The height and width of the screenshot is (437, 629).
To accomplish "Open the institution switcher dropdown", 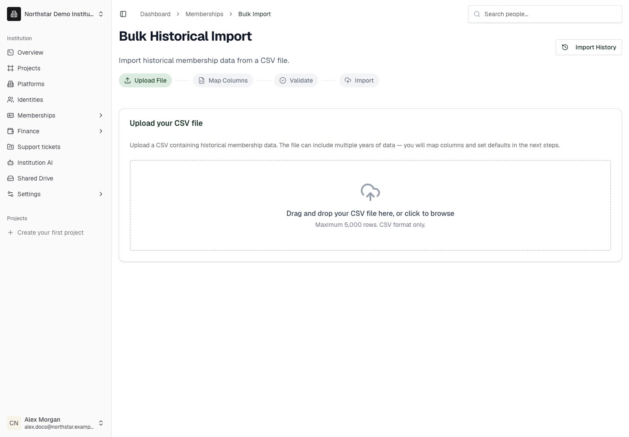I will (x=55, y=14).
